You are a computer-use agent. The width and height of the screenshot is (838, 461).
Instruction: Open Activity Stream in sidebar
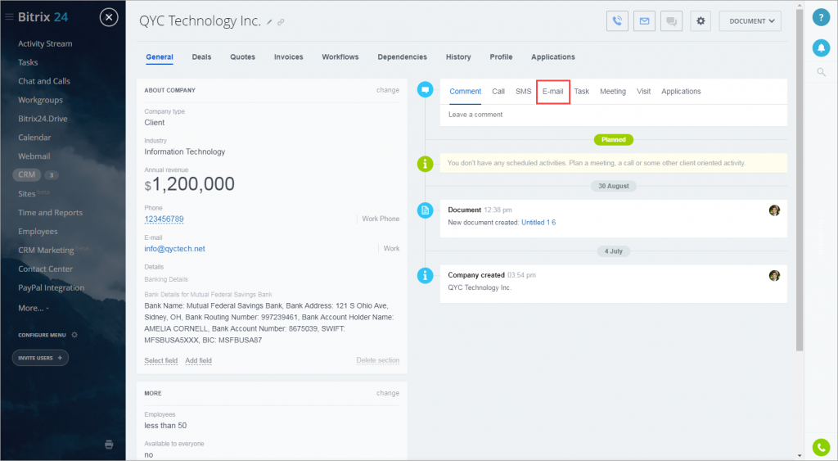click(x=45, y=44)
